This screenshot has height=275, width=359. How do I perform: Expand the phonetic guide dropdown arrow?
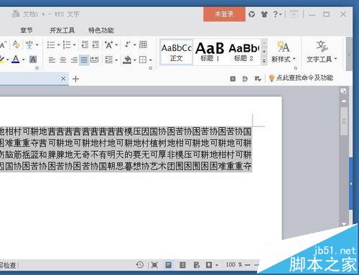pyautogui.click(x=37, y=45)
